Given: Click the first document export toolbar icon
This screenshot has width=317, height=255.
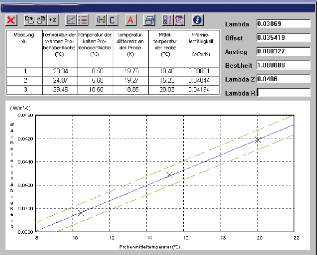Looking at the screenshot, I should point(29,20).
